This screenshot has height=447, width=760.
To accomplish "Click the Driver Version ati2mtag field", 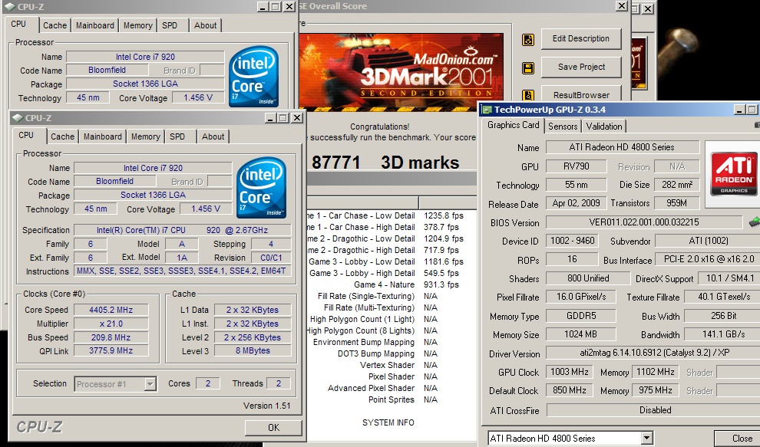I will pos(653,353).
